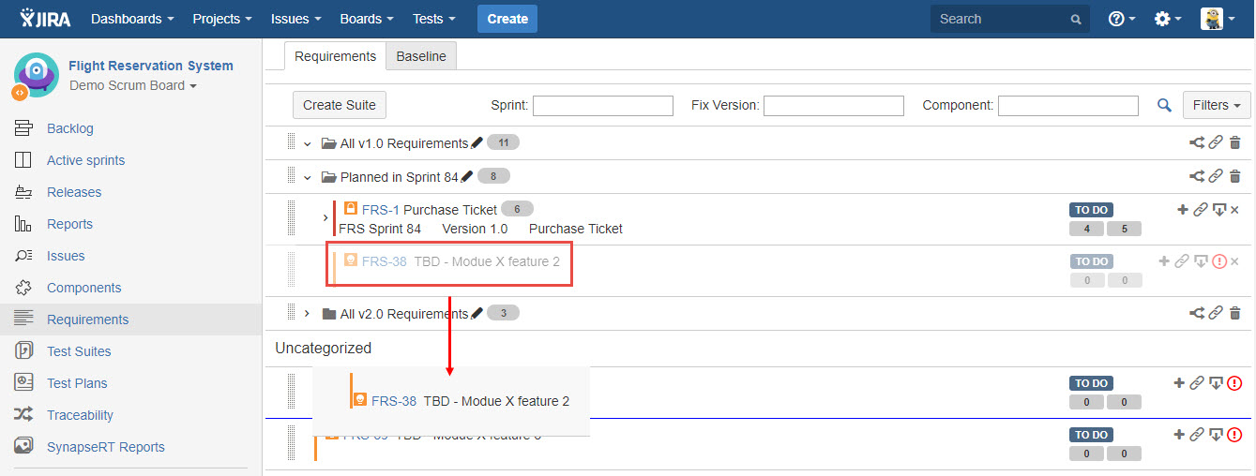Open the Filters dropdown
Viewport: 1256px width, 476px height.
click(x=1217, y=105)
